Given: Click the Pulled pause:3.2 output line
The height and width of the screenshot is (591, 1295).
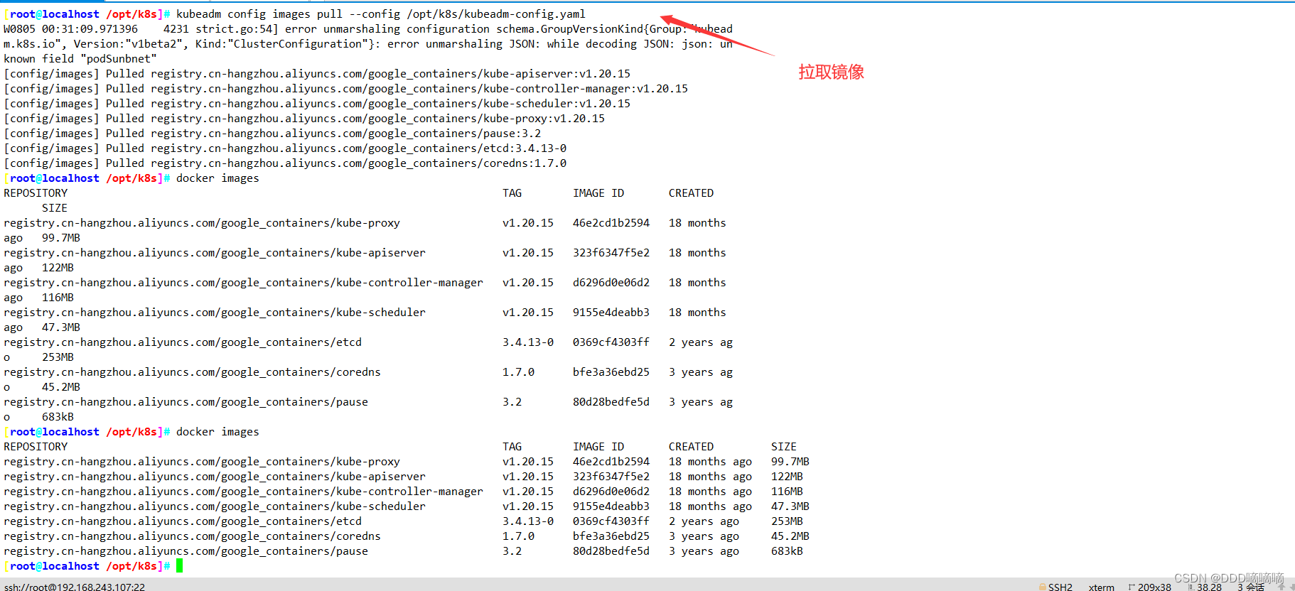Looking at the screenshot, I should [272, 133].
